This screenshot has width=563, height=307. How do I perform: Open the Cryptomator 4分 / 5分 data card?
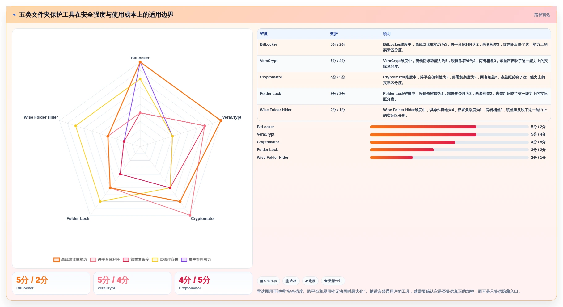(214, 283)
